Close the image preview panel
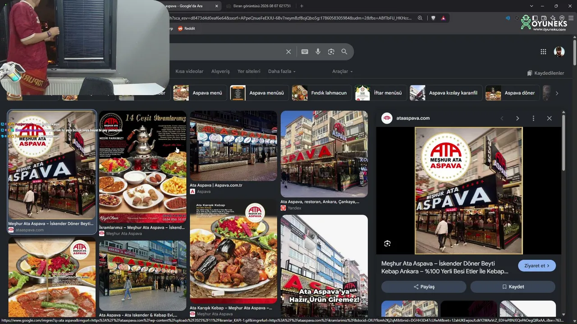The width and height of the screenshot is (577, 324). [x=549, y=118]
